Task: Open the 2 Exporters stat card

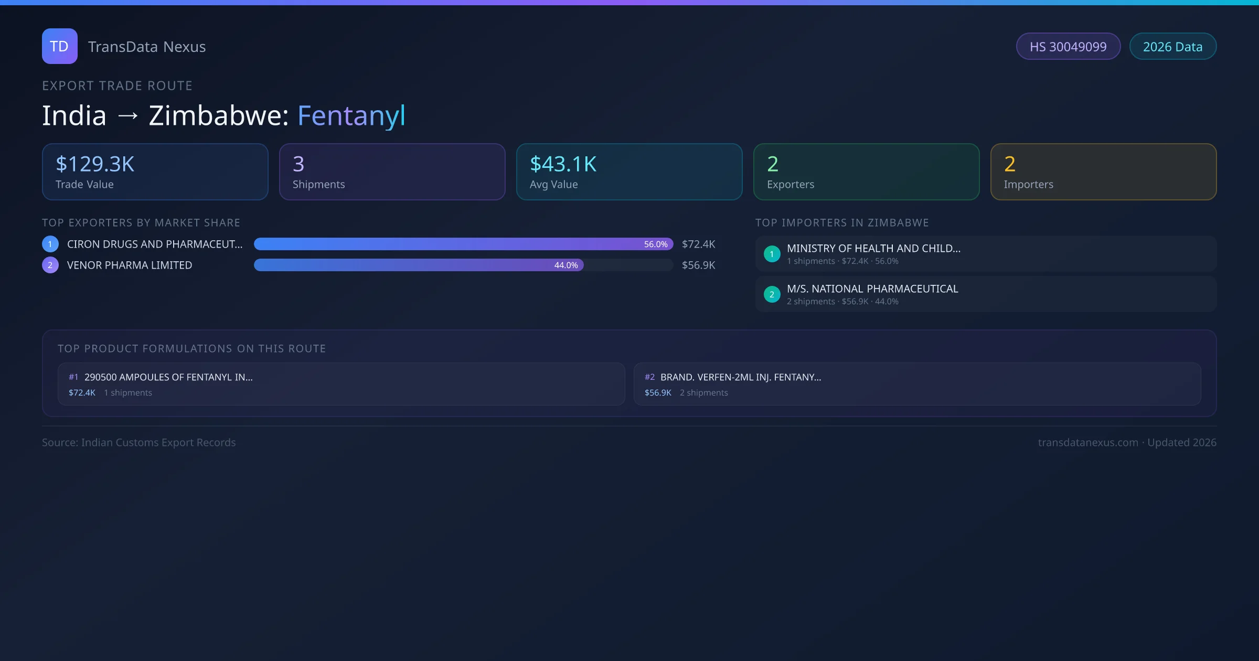Action: coord(867,172)
